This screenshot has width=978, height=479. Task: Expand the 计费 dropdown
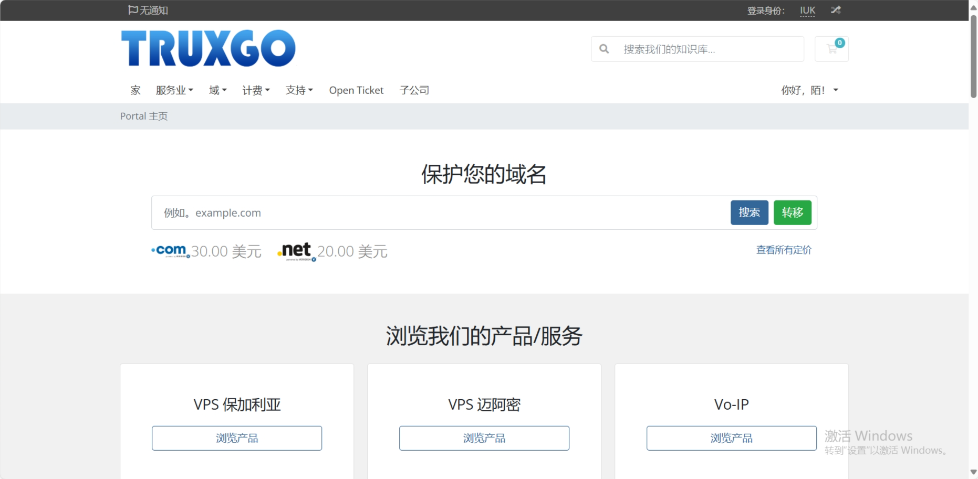[256, 90]
